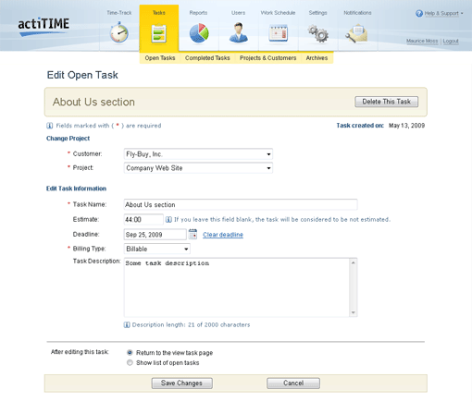The width and height of the screenshot is (472, 402).
Task: Open the Work Schedule calendar icon
Action: [278, 33]
